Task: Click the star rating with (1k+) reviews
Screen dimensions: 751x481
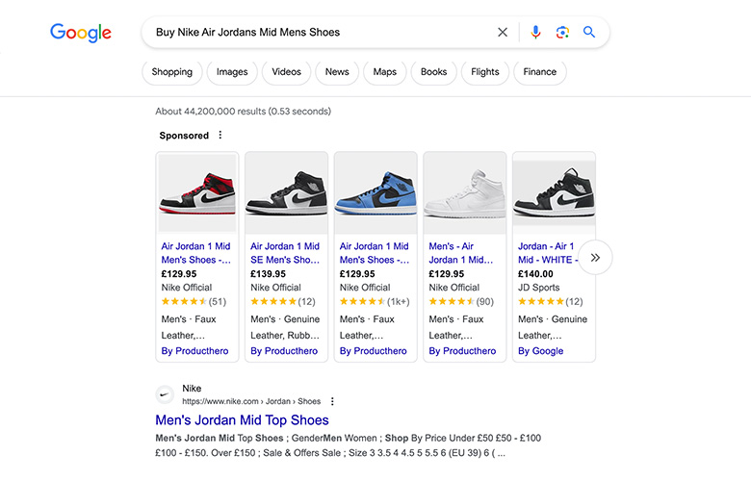Action: click(x=375, y=301)
